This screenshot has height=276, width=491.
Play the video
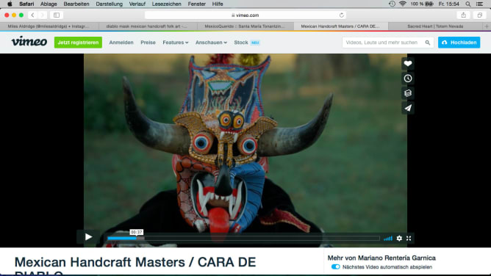(88, 237)
